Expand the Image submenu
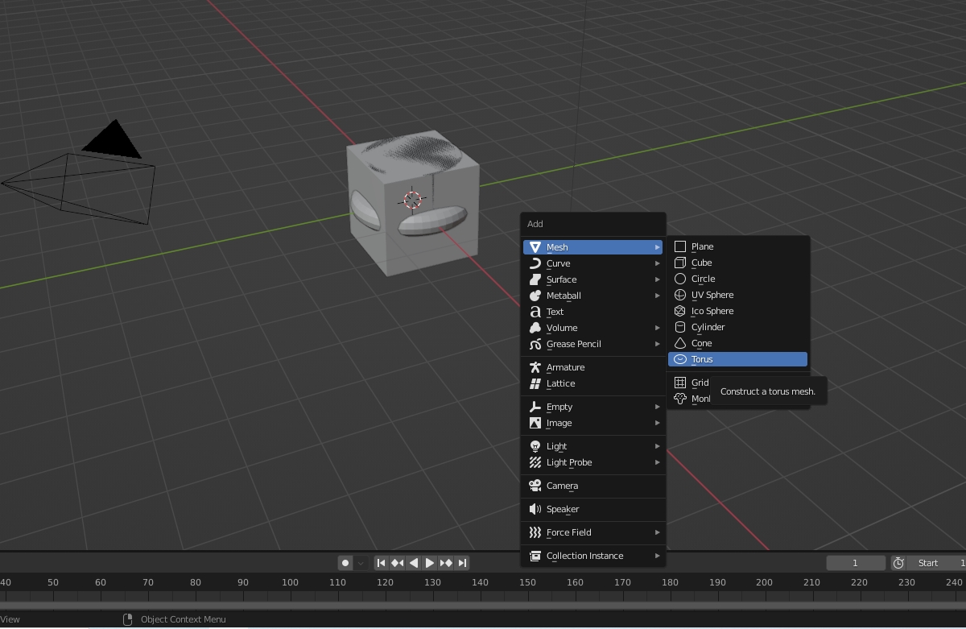 click(592, 423)
